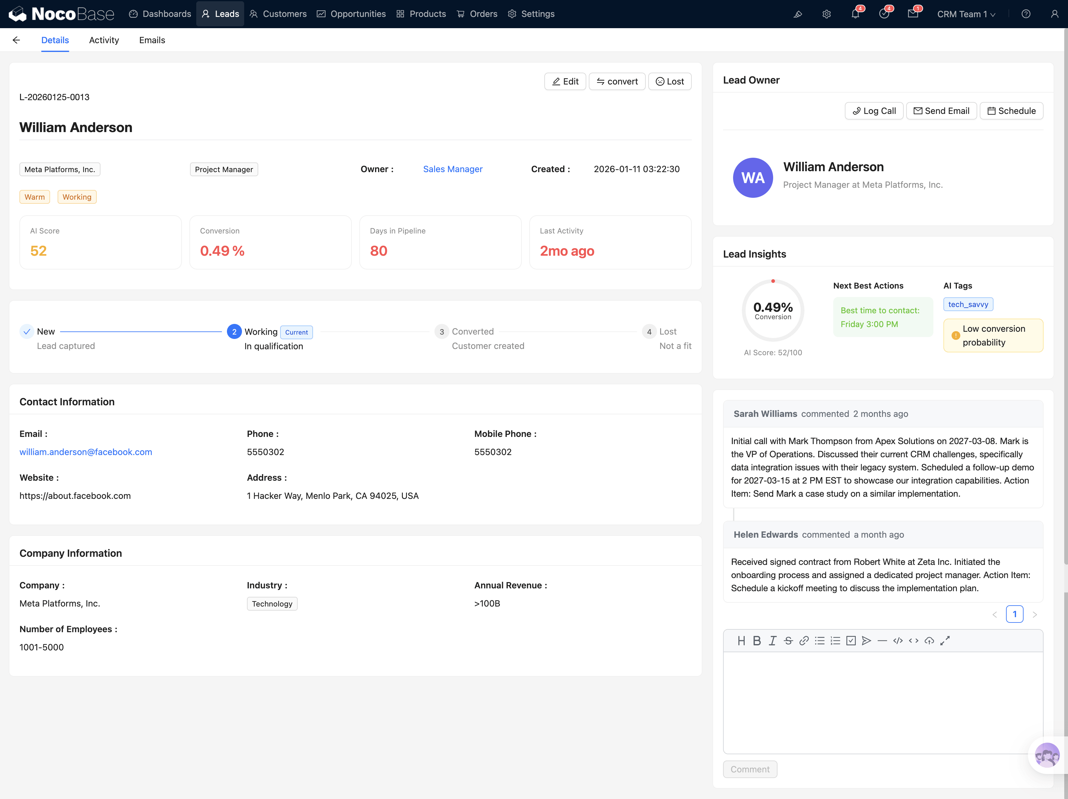
Task: Insert a link in comment editor
Action: [x=804, y=641]
